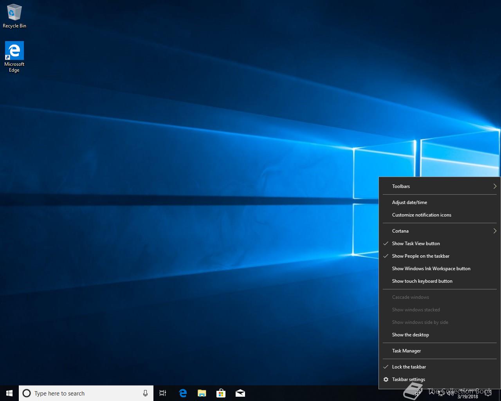Choose Adjust date/time menu entry
Image resolution: width=501 pixels, height=401 pixels.
pyautogui.click(x=409, y=202)
